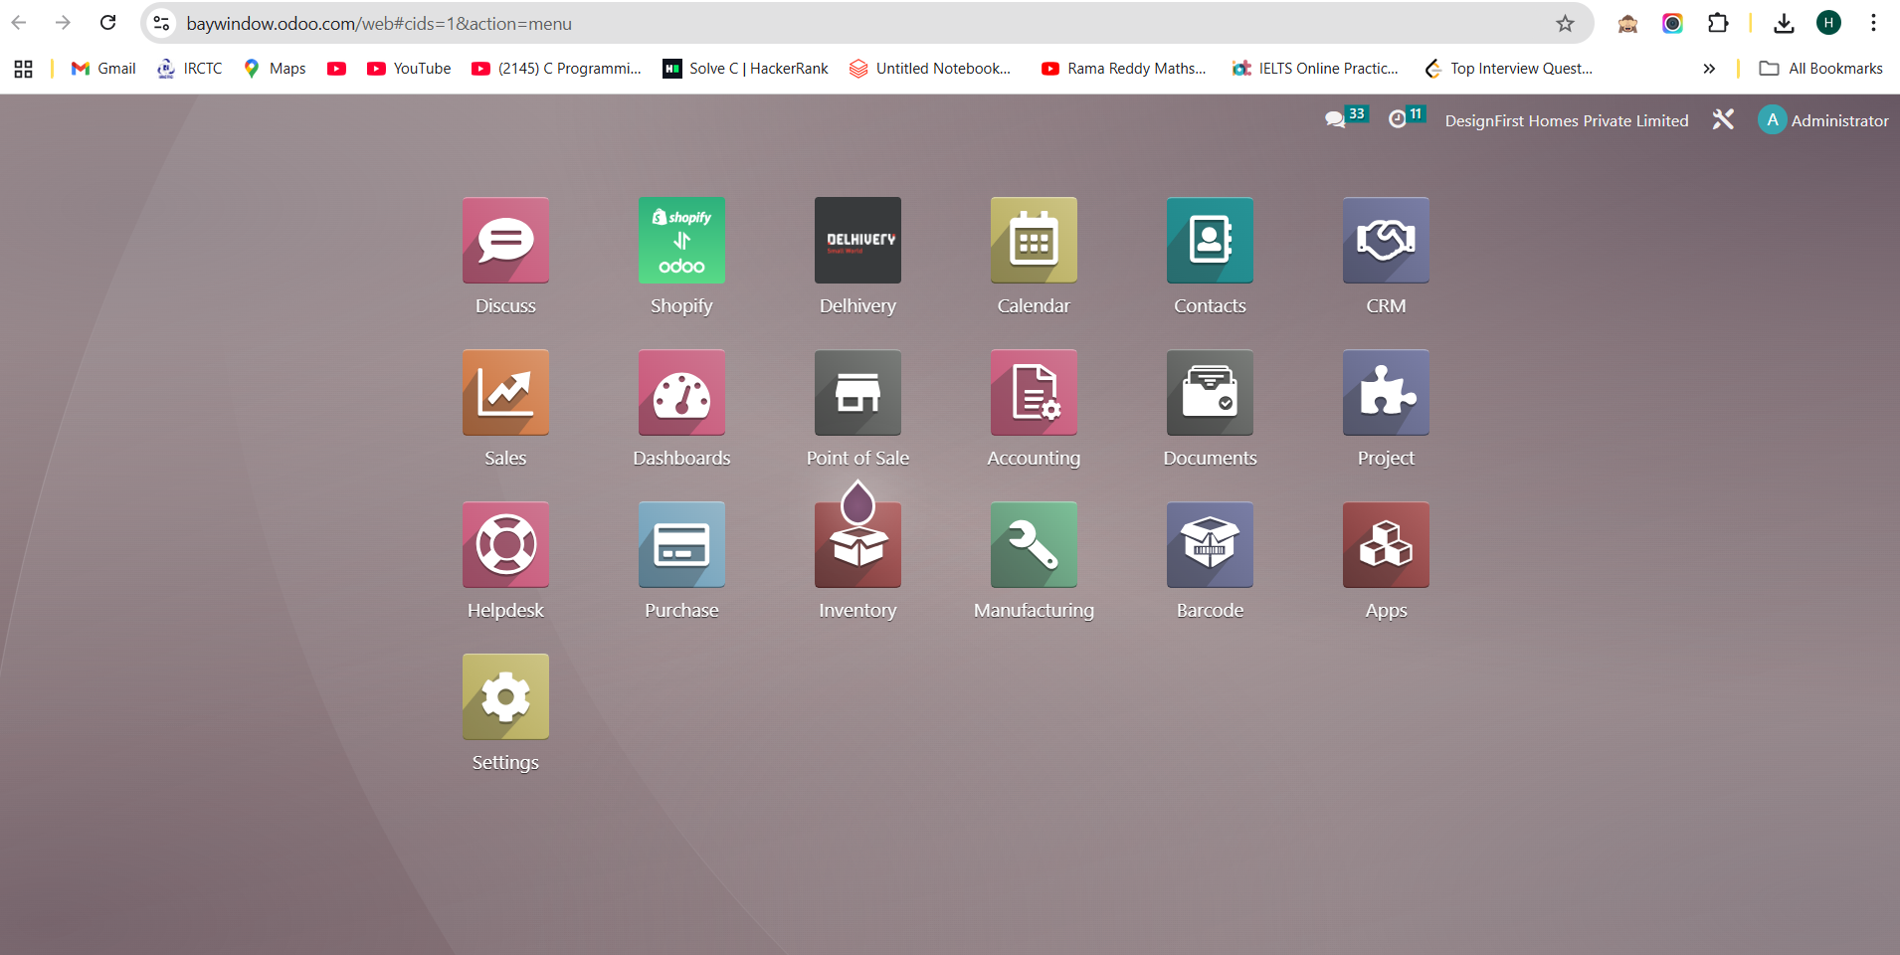Open the Odoo Settings gear app
The width and height of the screenshot is (1900, 955).
click(505, 697)
